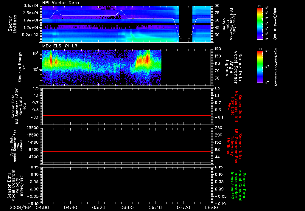Click the "Model Scanner Pos Raw unitless" axis title
The width and height of the screenshot is (305, 211).
pyautogui.click(x=16, y=146)
